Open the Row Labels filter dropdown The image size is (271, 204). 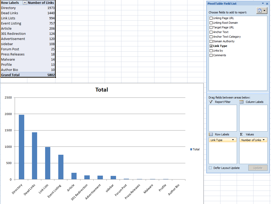[x=25, y=3]
